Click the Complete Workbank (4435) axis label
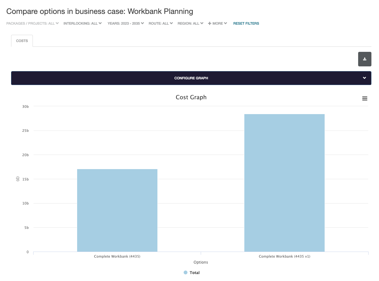The width and height of the screenshot is (379, 281). coord(117,256)
